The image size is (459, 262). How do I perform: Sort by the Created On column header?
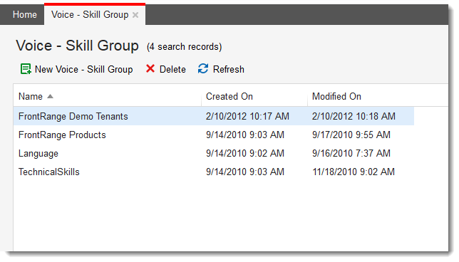229,96
